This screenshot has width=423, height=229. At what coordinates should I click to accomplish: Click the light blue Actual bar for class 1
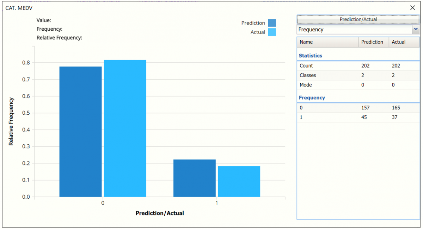(239, 181)
